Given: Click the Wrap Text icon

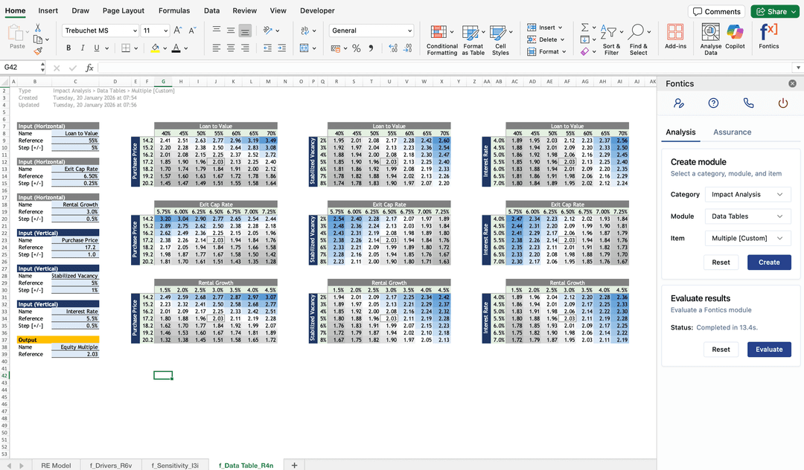Looking at the screenshot, I should coord(305,30).
